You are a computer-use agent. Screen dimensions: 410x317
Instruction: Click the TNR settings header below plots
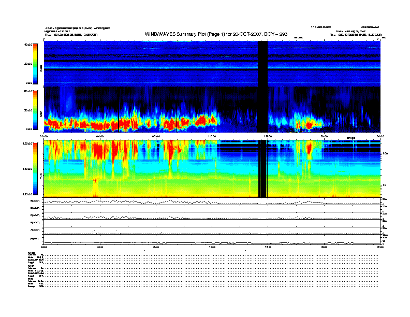click(x=30, y=279)
